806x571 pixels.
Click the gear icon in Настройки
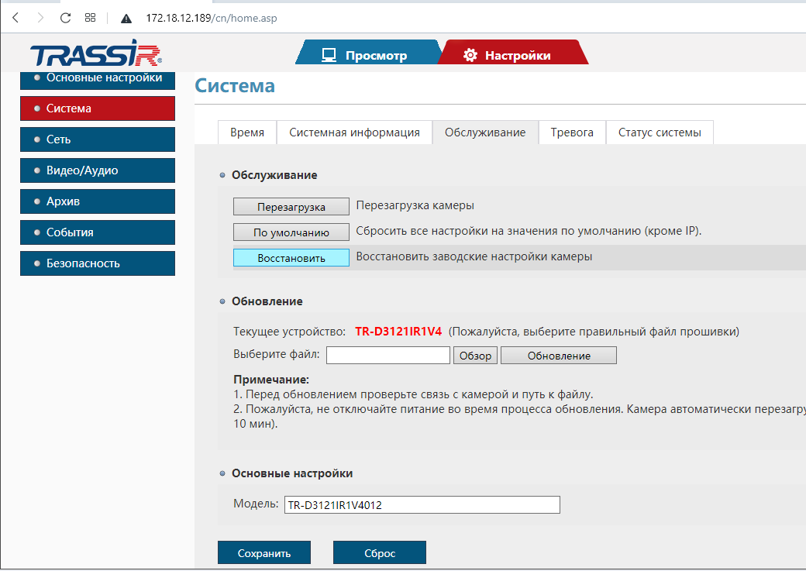pyautogui.click(x=470, y=55)
